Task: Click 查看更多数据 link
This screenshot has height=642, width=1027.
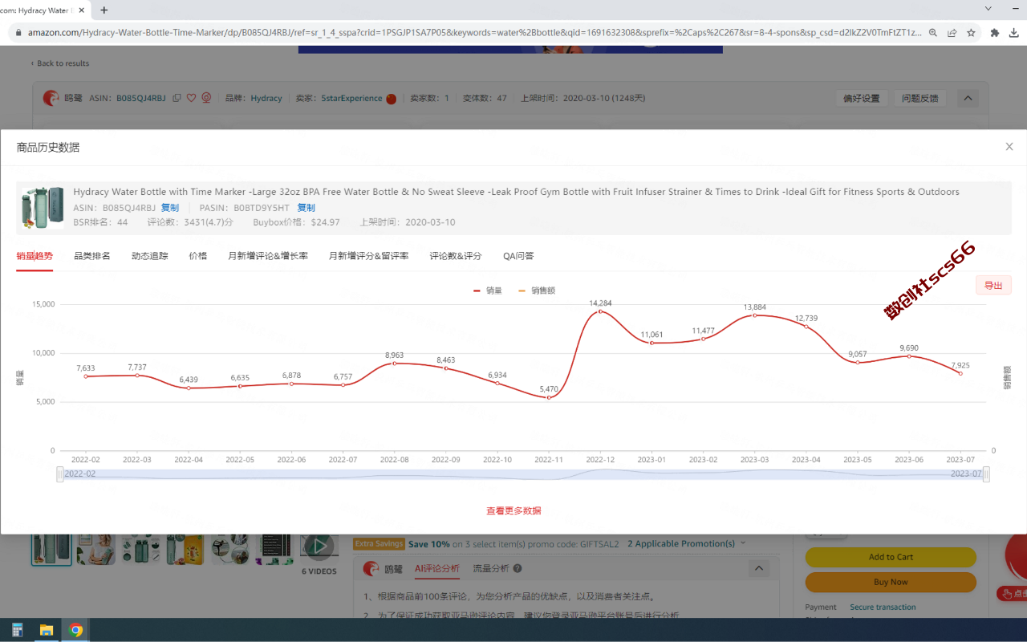Action: coord(513,510)
